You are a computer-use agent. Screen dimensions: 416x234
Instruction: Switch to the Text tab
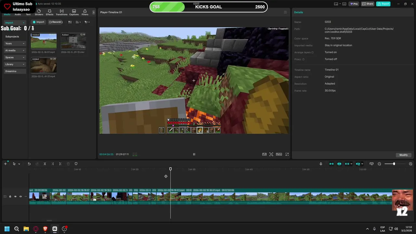(x=28, y=14)
